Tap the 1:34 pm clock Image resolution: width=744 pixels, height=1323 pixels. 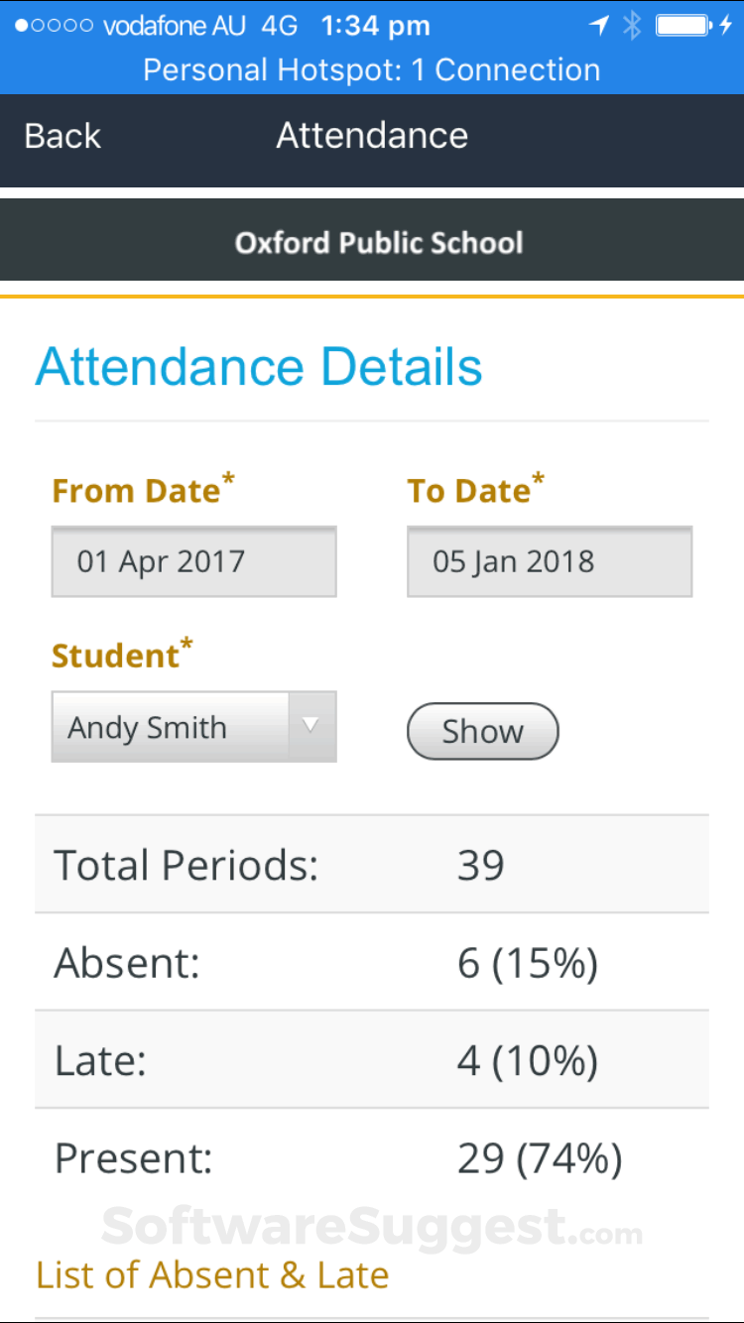pos(376,26)
